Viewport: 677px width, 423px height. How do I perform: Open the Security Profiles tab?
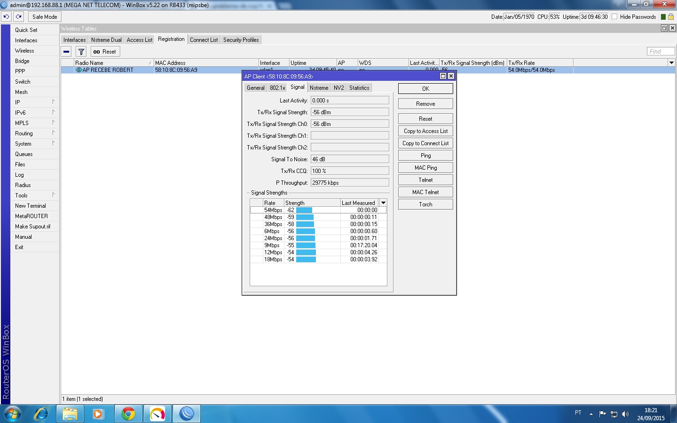tap(241, 40)
